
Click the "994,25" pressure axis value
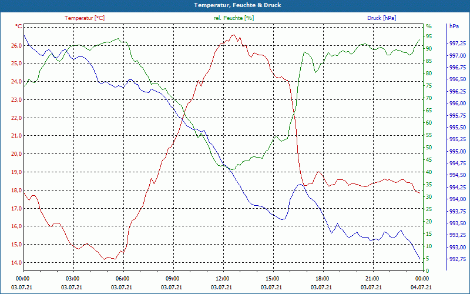coord(458,188)
